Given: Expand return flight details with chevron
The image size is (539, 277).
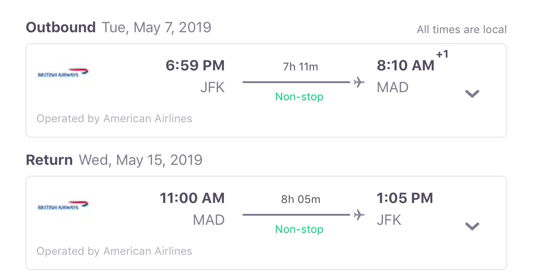Looking at the screenshot, I should [472, 227].
